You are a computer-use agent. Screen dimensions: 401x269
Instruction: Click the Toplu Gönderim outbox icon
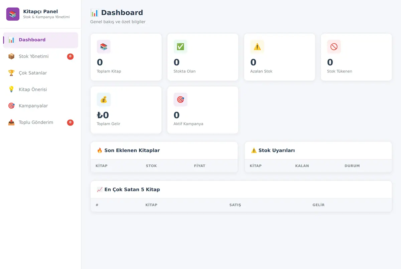[x=11, y=122]
